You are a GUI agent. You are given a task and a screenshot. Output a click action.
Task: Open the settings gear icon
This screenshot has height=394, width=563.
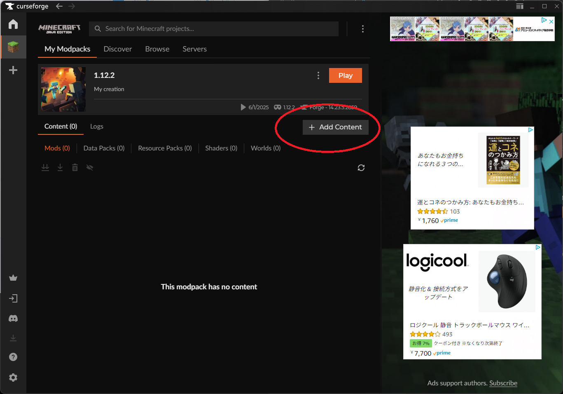click(13, 378)
